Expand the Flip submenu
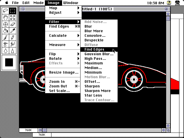 pos(63,54)
